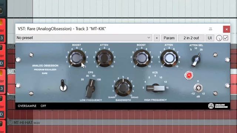
Task: Click the UI button
Action: (210, 38)
